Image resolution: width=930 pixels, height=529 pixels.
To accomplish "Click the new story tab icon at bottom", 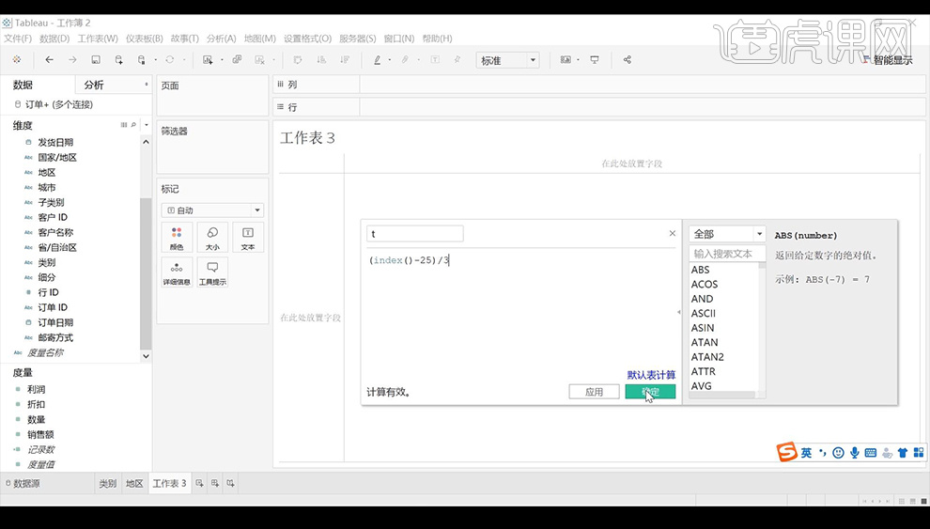I will coord(231,483).
